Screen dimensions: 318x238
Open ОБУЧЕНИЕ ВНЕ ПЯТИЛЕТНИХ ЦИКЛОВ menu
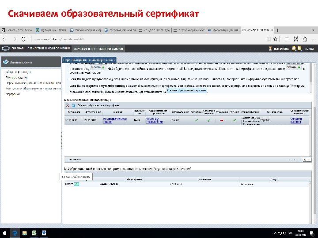[98, 49]
